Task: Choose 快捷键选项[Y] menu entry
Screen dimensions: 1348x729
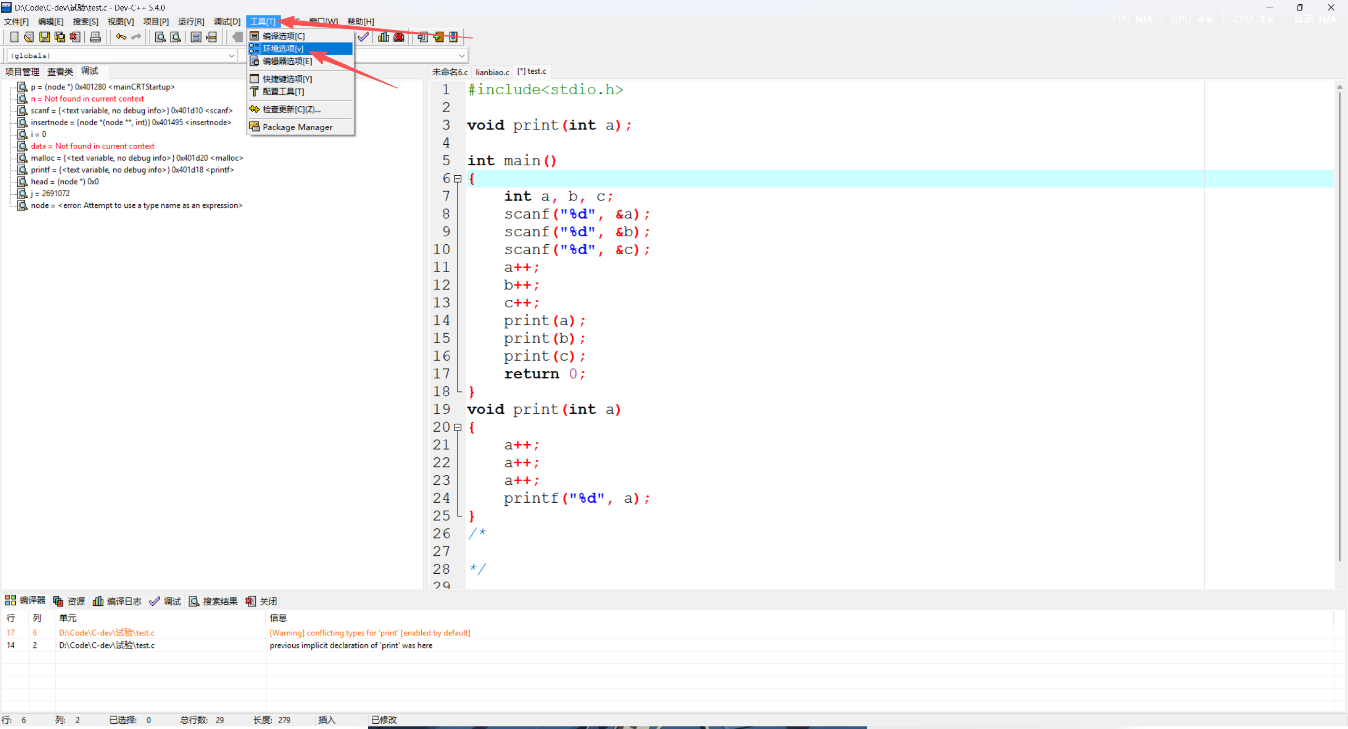Action: tap(301, 79)
